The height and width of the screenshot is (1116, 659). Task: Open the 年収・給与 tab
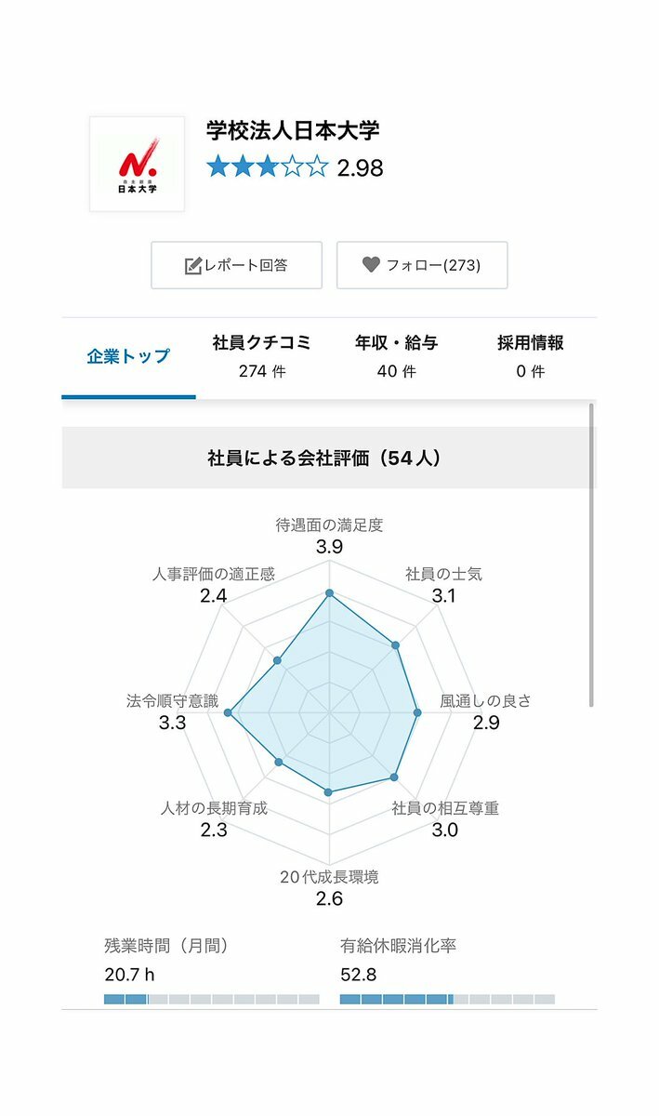point(397,357)
